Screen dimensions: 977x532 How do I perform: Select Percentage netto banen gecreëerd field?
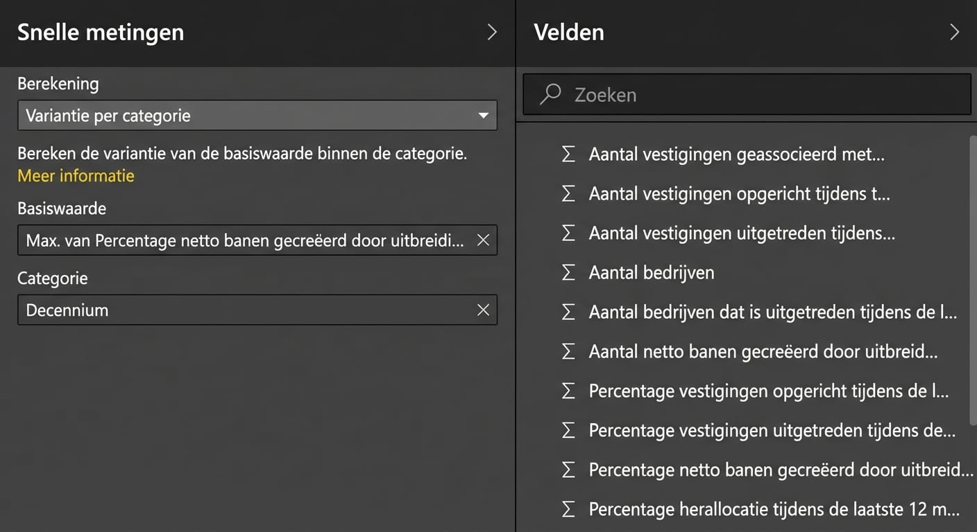[x=781, y=470]
